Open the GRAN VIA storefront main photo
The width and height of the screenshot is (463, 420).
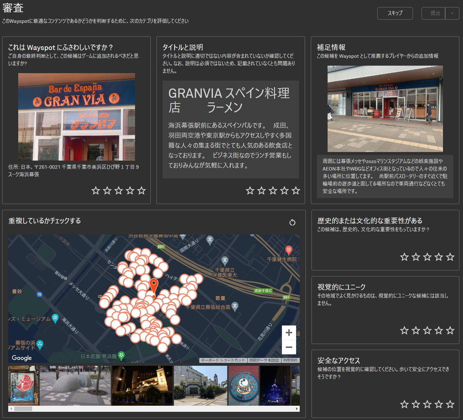(76, 117)
